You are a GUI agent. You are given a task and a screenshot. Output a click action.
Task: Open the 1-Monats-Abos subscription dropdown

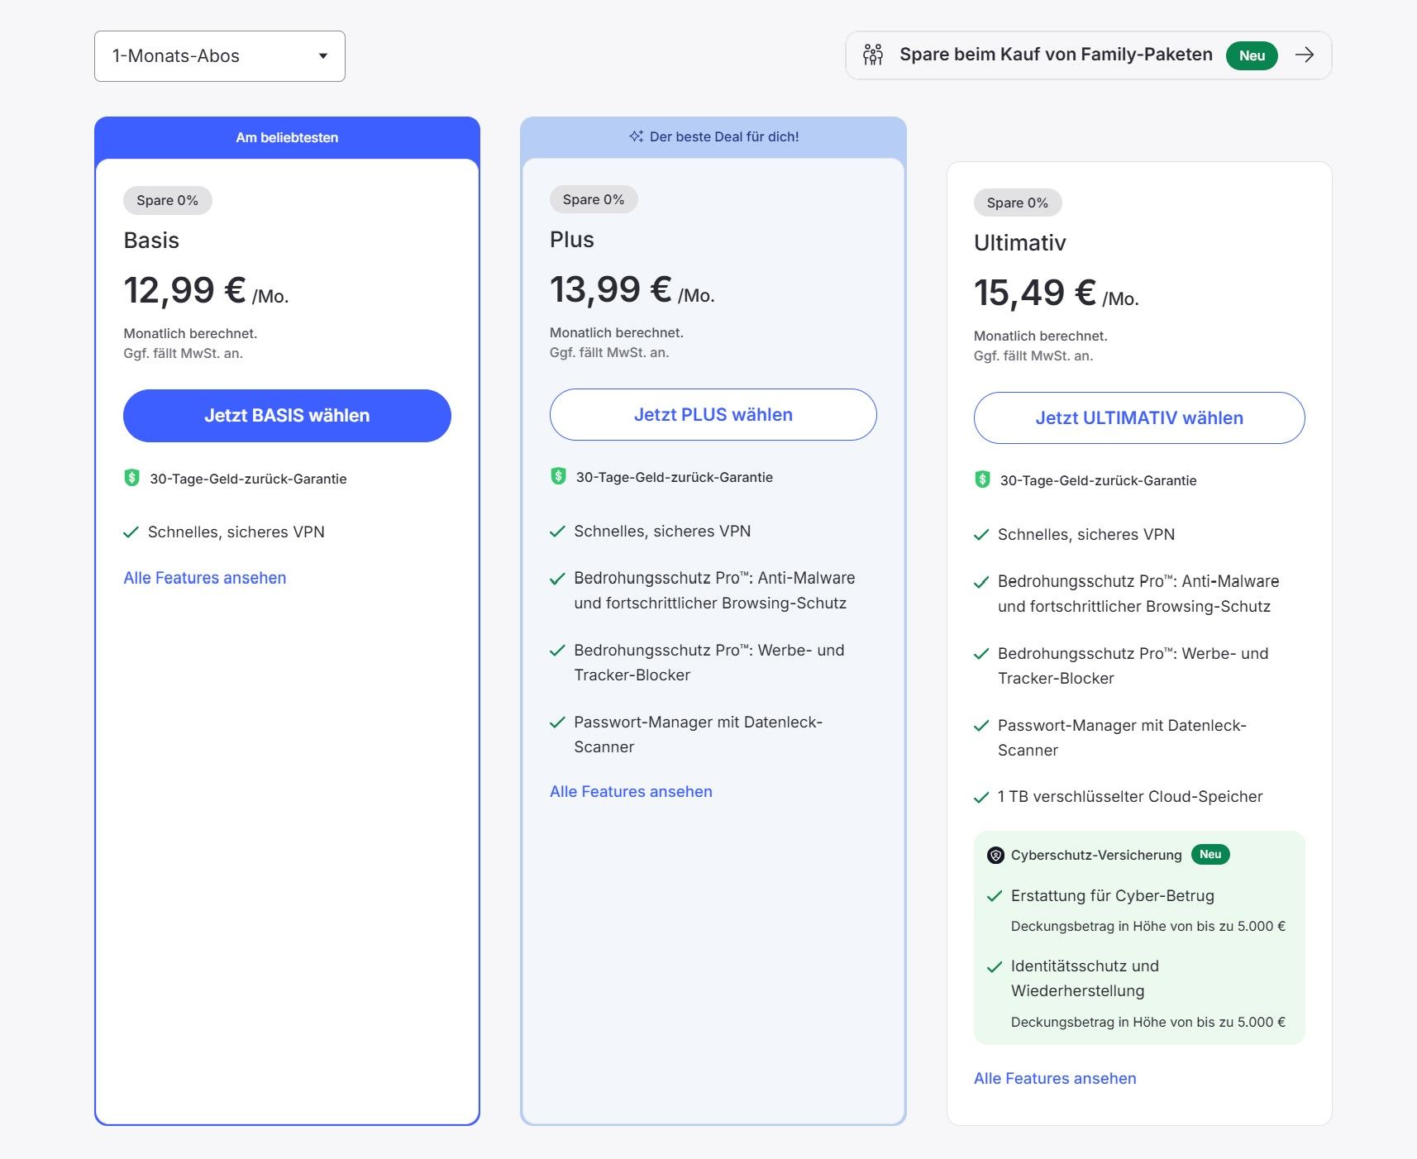(220, 56)
